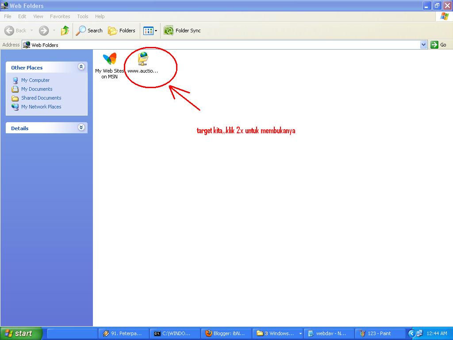Click the 12:44 AM clock
This screenshot has height=340, width=453.
point(437,333)
